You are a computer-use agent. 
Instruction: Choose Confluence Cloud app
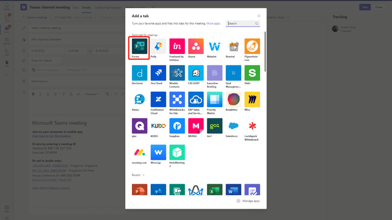click(x=158, y=99)
